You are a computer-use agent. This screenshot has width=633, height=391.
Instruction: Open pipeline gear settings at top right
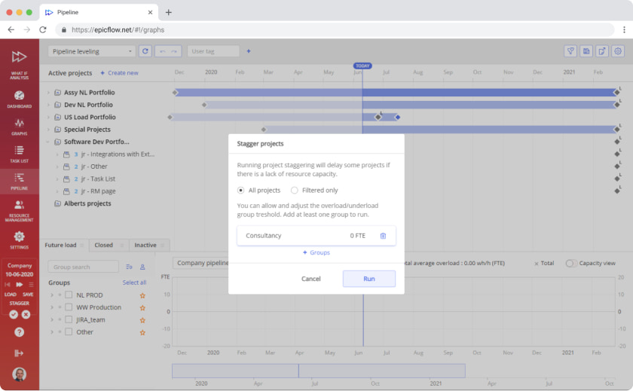(618, 51)
